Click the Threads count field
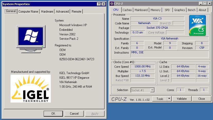Image resolution: width=213 pixels, height=120 pixels. [x=204, y=90]
